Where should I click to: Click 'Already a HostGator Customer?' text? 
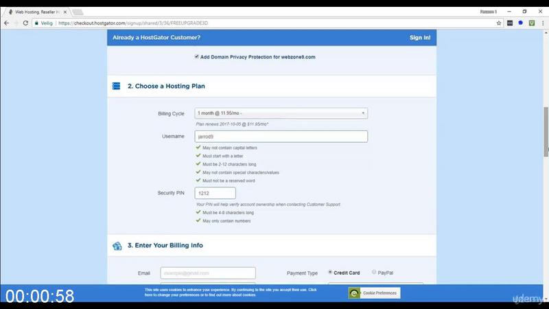(156, 38)
